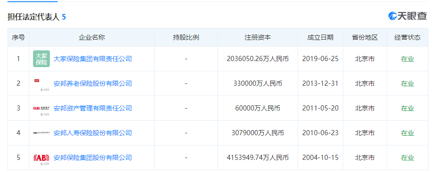The image size is (435, 172).
Task: Click the 序号 column header
Action: (18, 37)
